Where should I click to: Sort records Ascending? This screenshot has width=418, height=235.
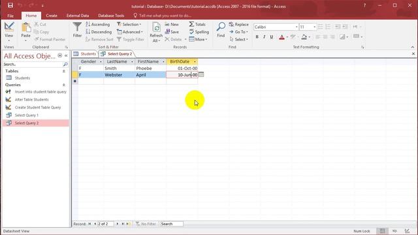(x=98, y=24)
